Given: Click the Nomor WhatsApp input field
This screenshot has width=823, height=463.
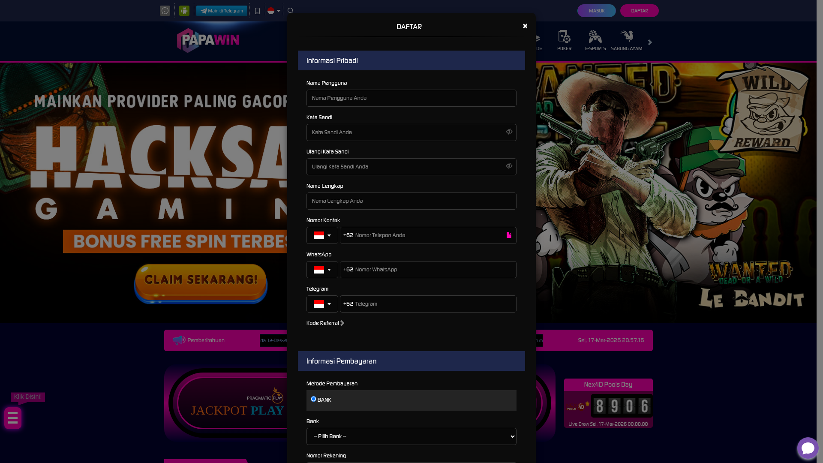Looking at the screenshot, I should pos(428,270).
